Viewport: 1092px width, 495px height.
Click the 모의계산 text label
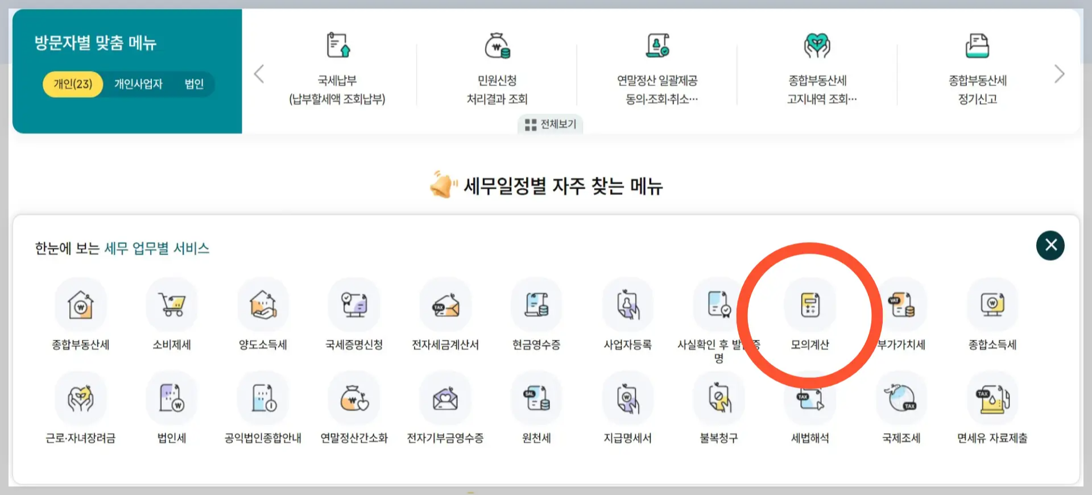click(x=810, y=344)
